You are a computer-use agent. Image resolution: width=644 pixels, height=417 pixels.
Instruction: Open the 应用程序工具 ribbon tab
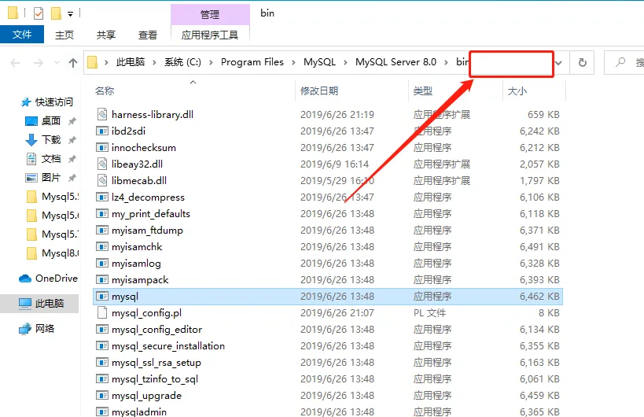210,35
